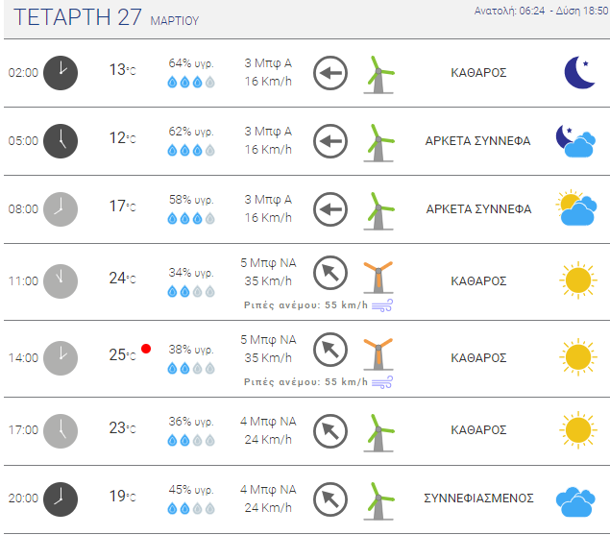610x535 pixels.
Task: Click the red max temperature dot
Action: (x=146, y=348)
